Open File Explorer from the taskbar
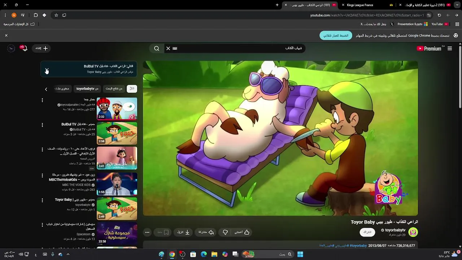 click(214, 254)
